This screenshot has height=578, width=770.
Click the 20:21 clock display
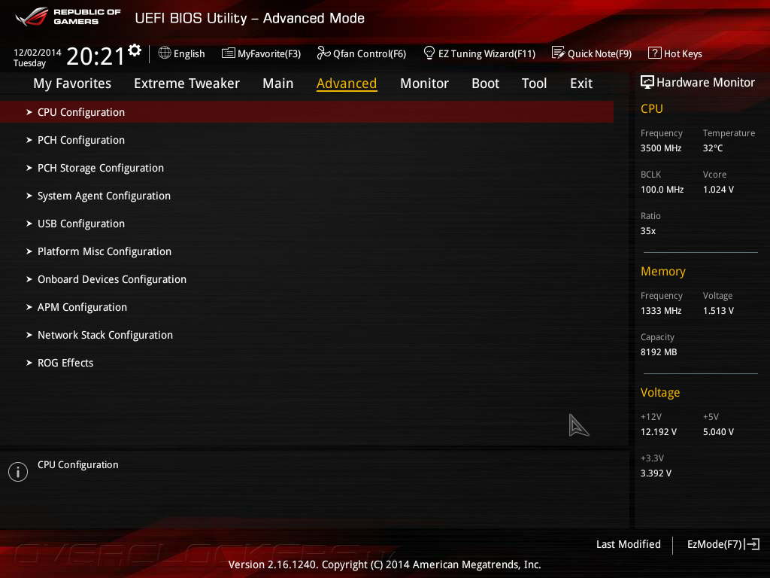95,56
